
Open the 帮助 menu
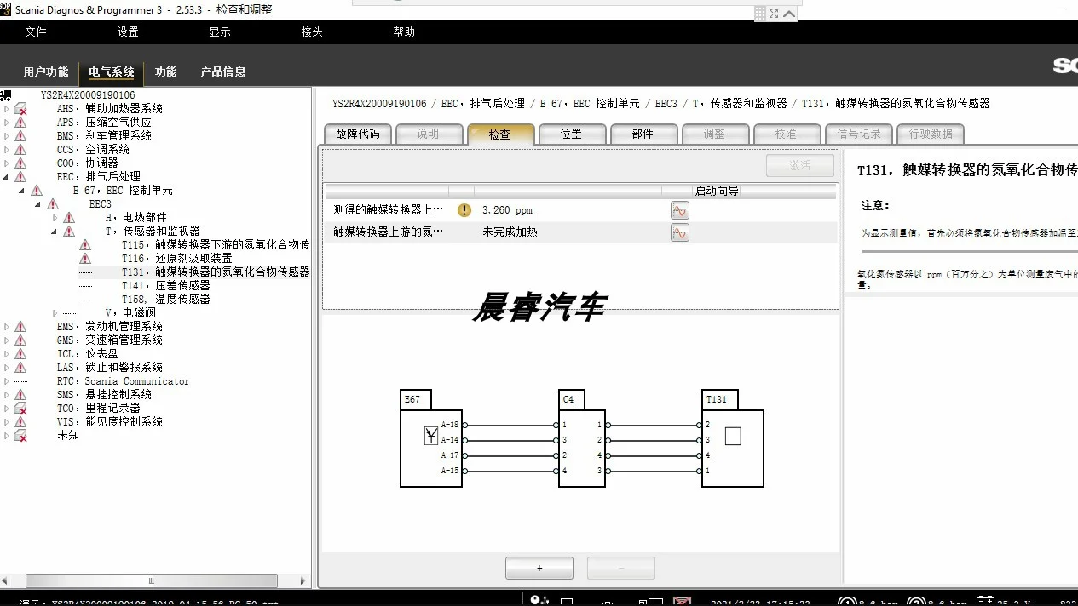[404, 31]
